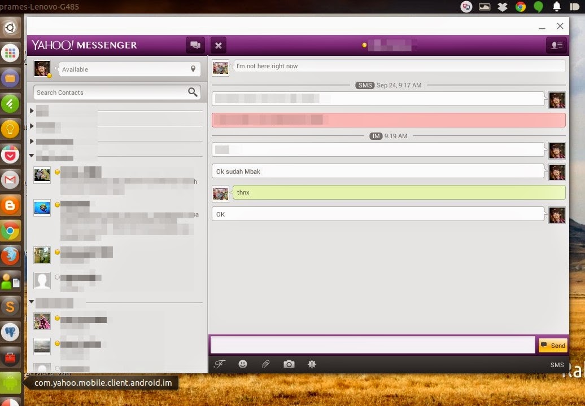585x406 pixels.
Task: Open the yellow lightbulb Keep launcher icon
Action: point(10,129)
